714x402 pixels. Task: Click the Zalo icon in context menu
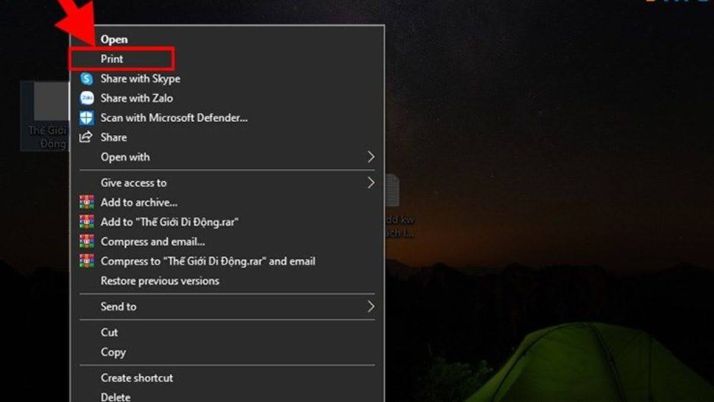87,98
